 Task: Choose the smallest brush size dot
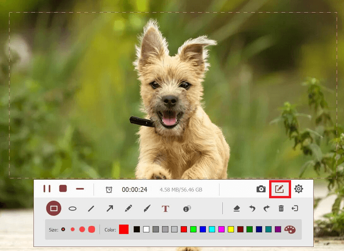pos(63,230)
